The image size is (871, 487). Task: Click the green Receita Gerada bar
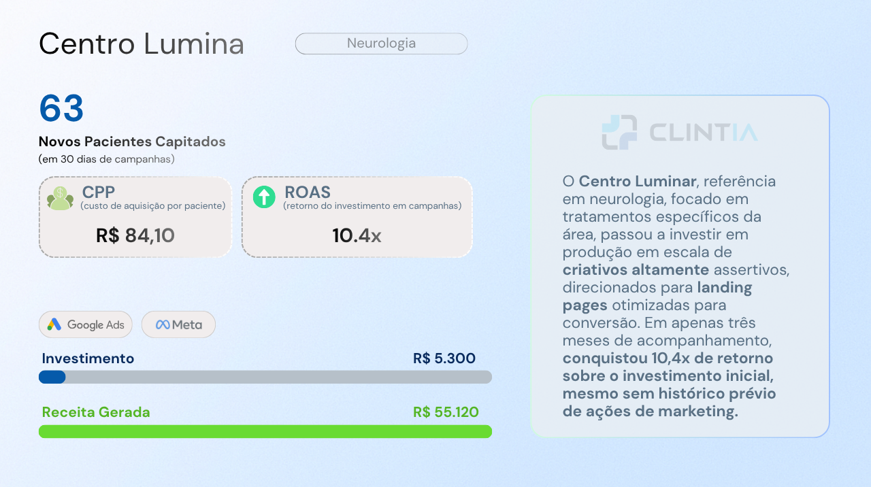265,431
